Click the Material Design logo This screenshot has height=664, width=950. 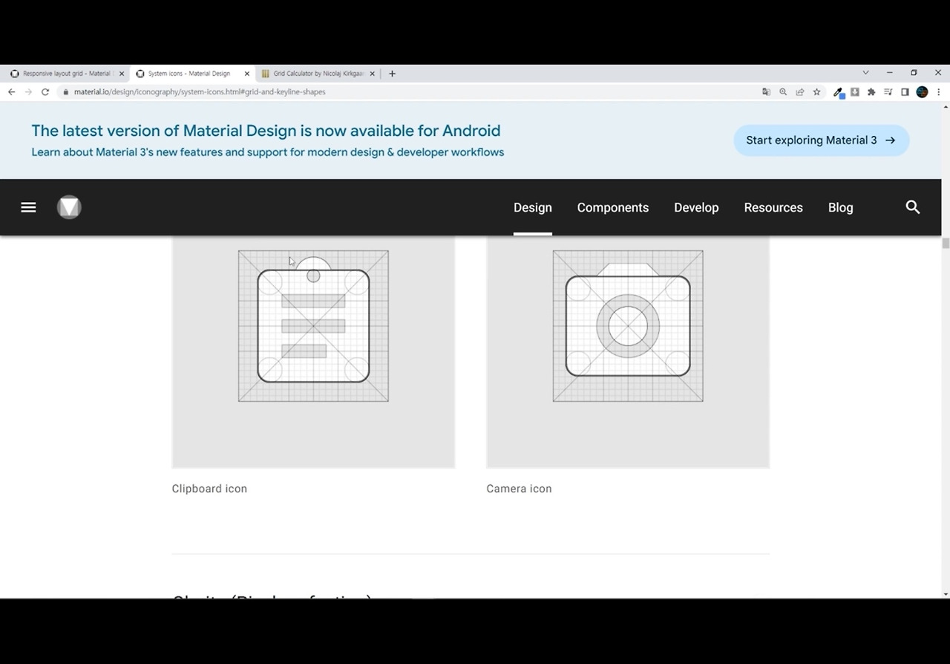pyautogui.click(x=69, y=207)
